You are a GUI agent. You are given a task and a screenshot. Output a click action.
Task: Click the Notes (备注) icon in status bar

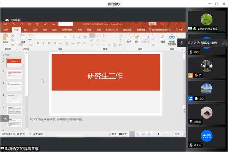(x=112, y=134)
